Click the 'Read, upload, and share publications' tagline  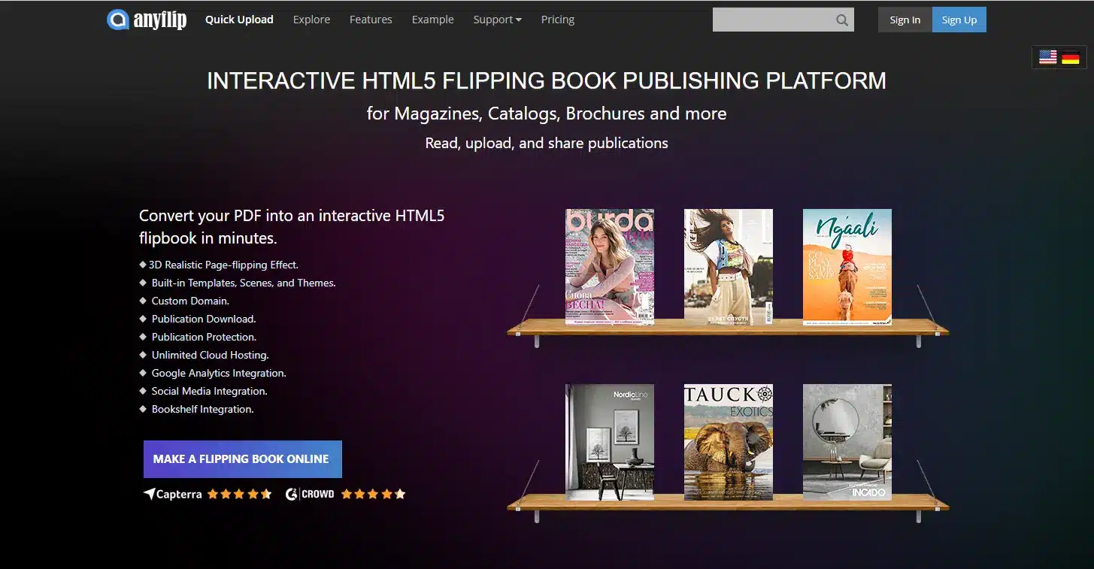547,143
